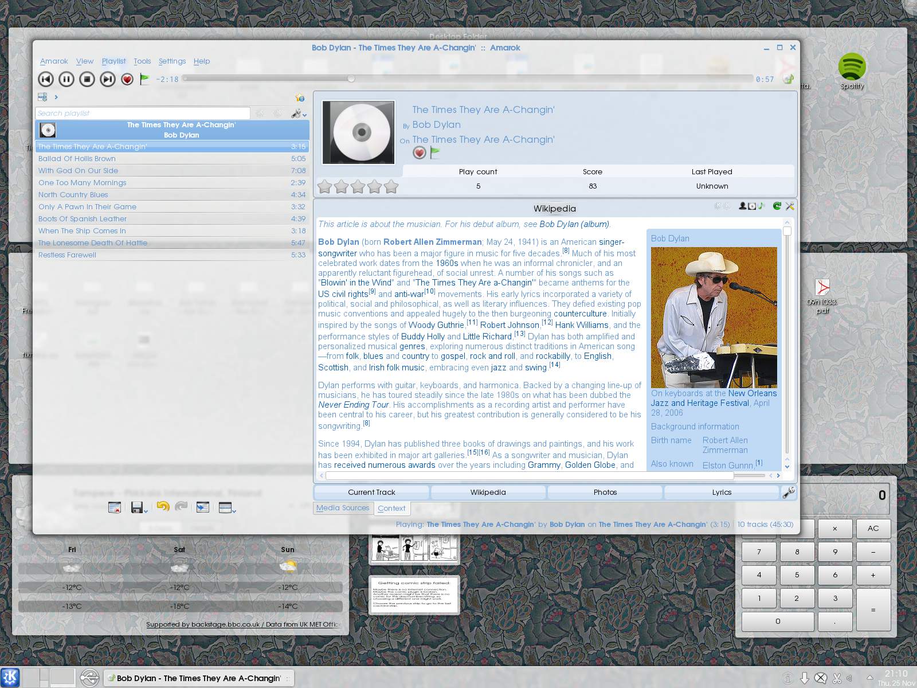Switch to Current Track applet tab
This screenshot has width=917, height=688.
(371, 492)
